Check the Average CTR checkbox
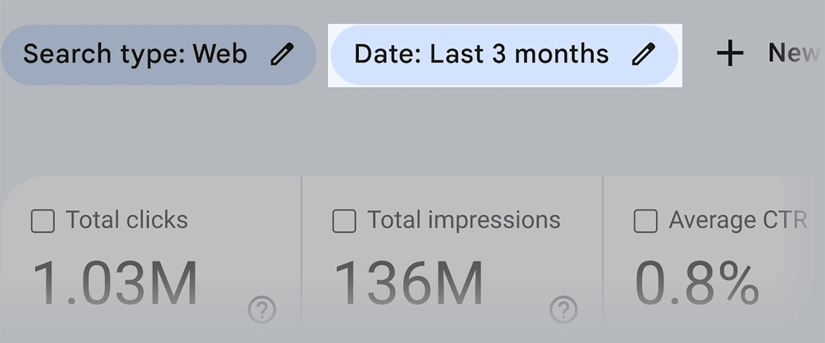This screenshot has height=343, width=825. pos(645,221)
